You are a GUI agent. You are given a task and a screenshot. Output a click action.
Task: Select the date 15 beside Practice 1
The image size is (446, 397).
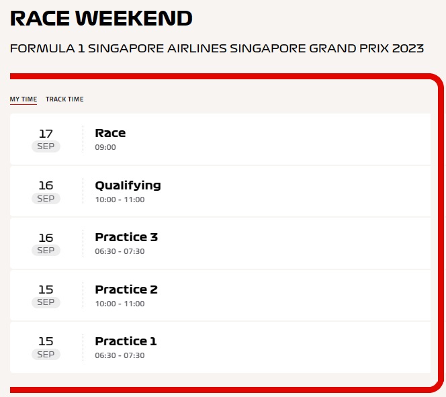(46, 342)
